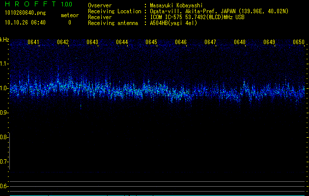This screenshot has width=309, height=196.
Task: Click the 0641 time marker
Action: tap(33, 42)
